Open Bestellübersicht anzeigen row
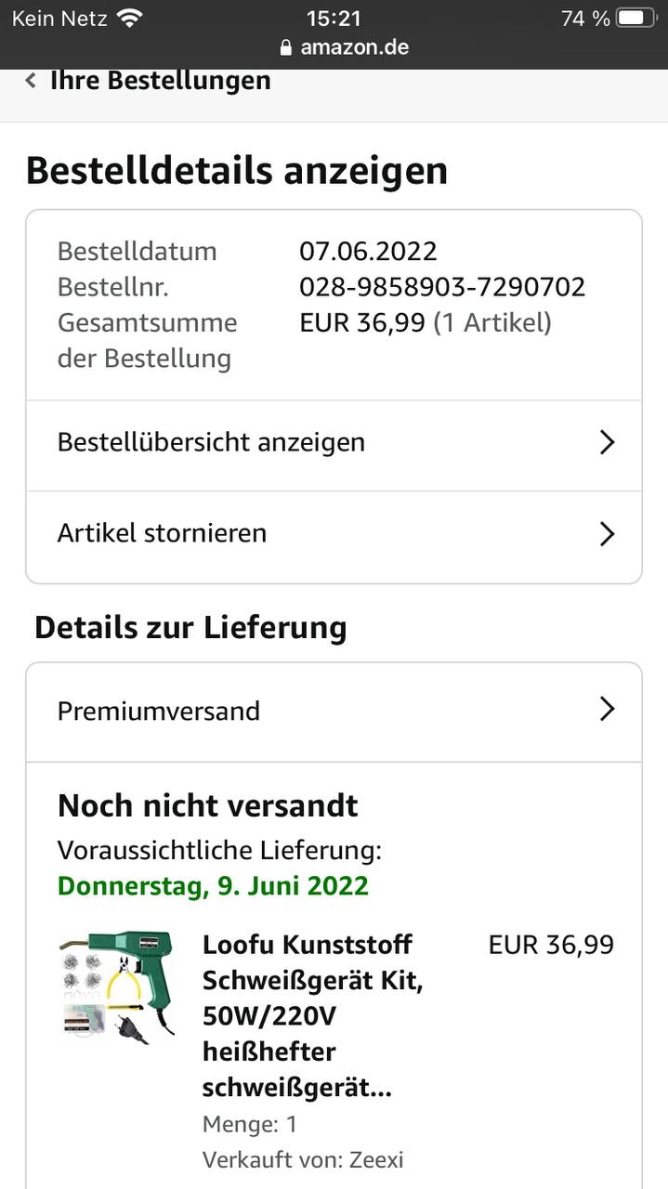668x1189 pixels. (212, 442)
